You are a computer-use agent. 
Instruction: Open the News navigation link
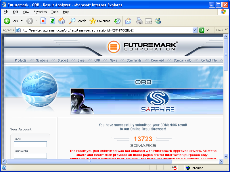(113, 60)
